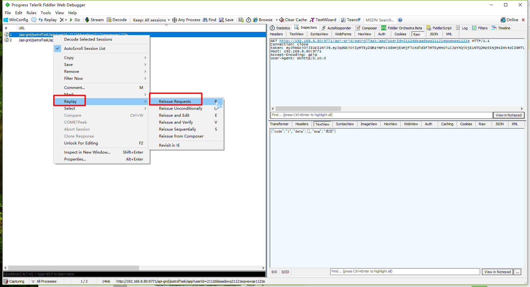
Task: Expand the Filter Now submenu
Action: click(x=101, y=78)
